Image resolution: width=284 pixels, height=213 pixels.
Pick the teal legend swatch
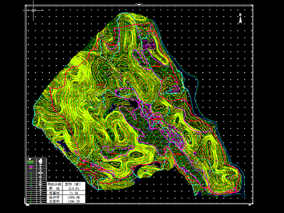click(x=31, y=186)
